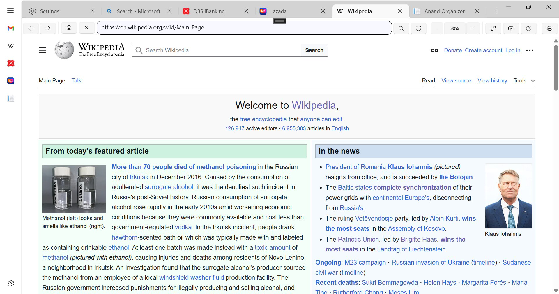Open the 6,955,383 articles count link
The height and width of the screenshot is (294, 559).
[x=294, y=128]
